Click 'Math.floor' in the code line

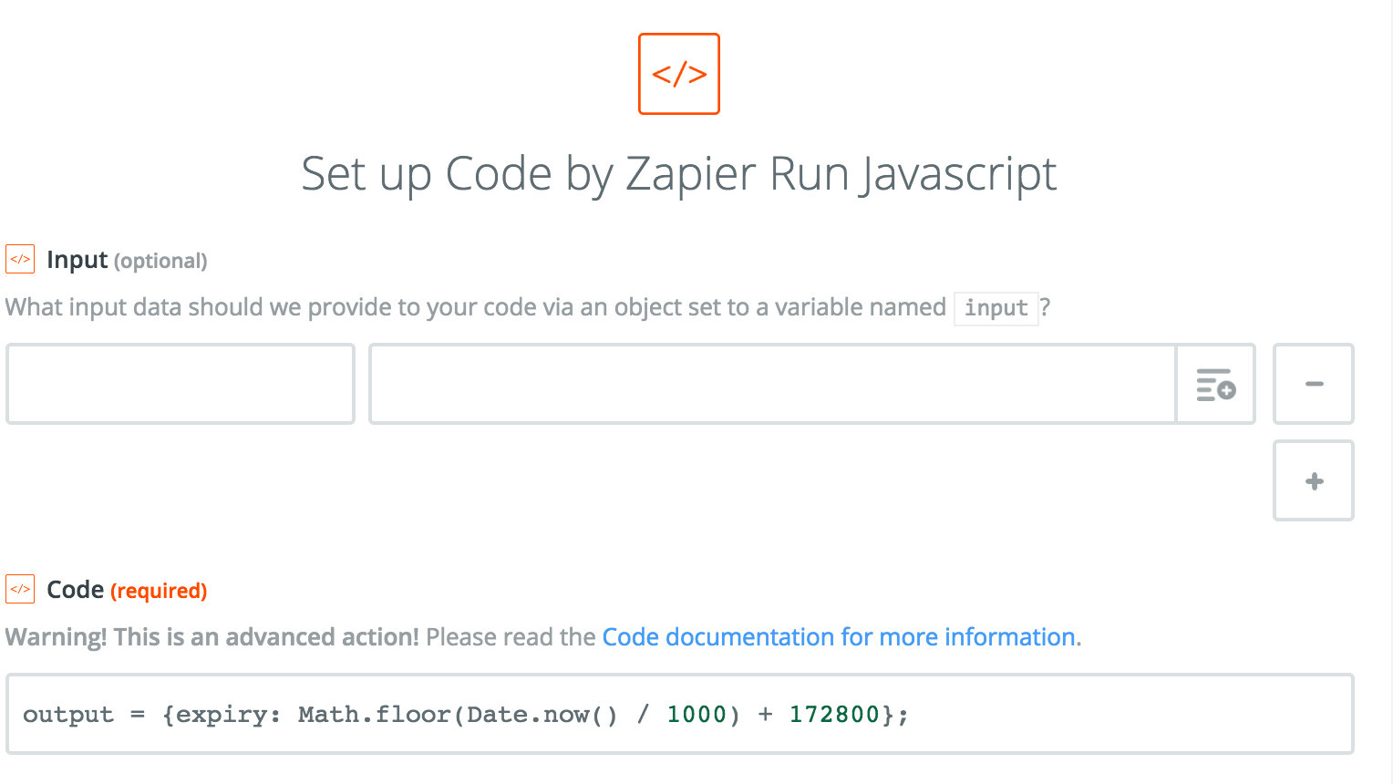point(375,714)
